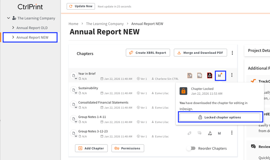Click Create XBRL Report button
Image resolution: width=270 pixels, height=160 pixels.
pyautogui.click(x=148, y=53)
